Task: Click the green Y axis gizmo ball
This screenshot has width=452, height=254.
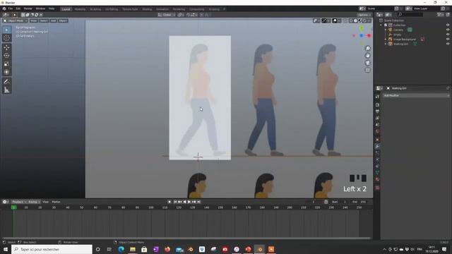Action: [362, 28]
